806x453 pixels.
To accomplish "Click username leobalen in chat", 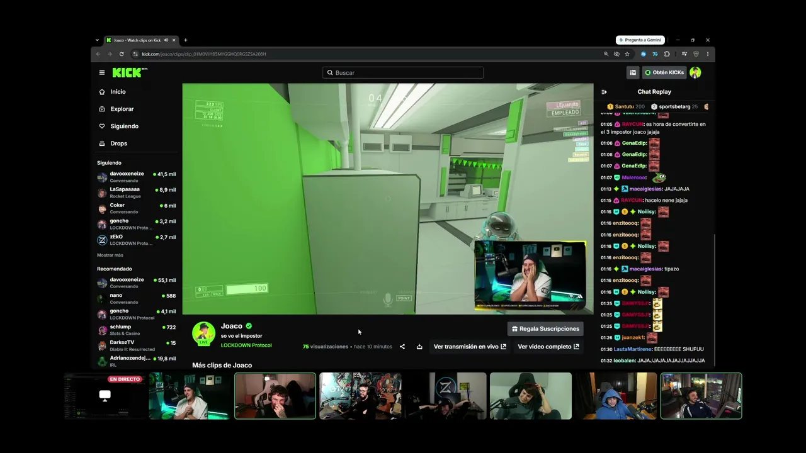I will point(625,361).
